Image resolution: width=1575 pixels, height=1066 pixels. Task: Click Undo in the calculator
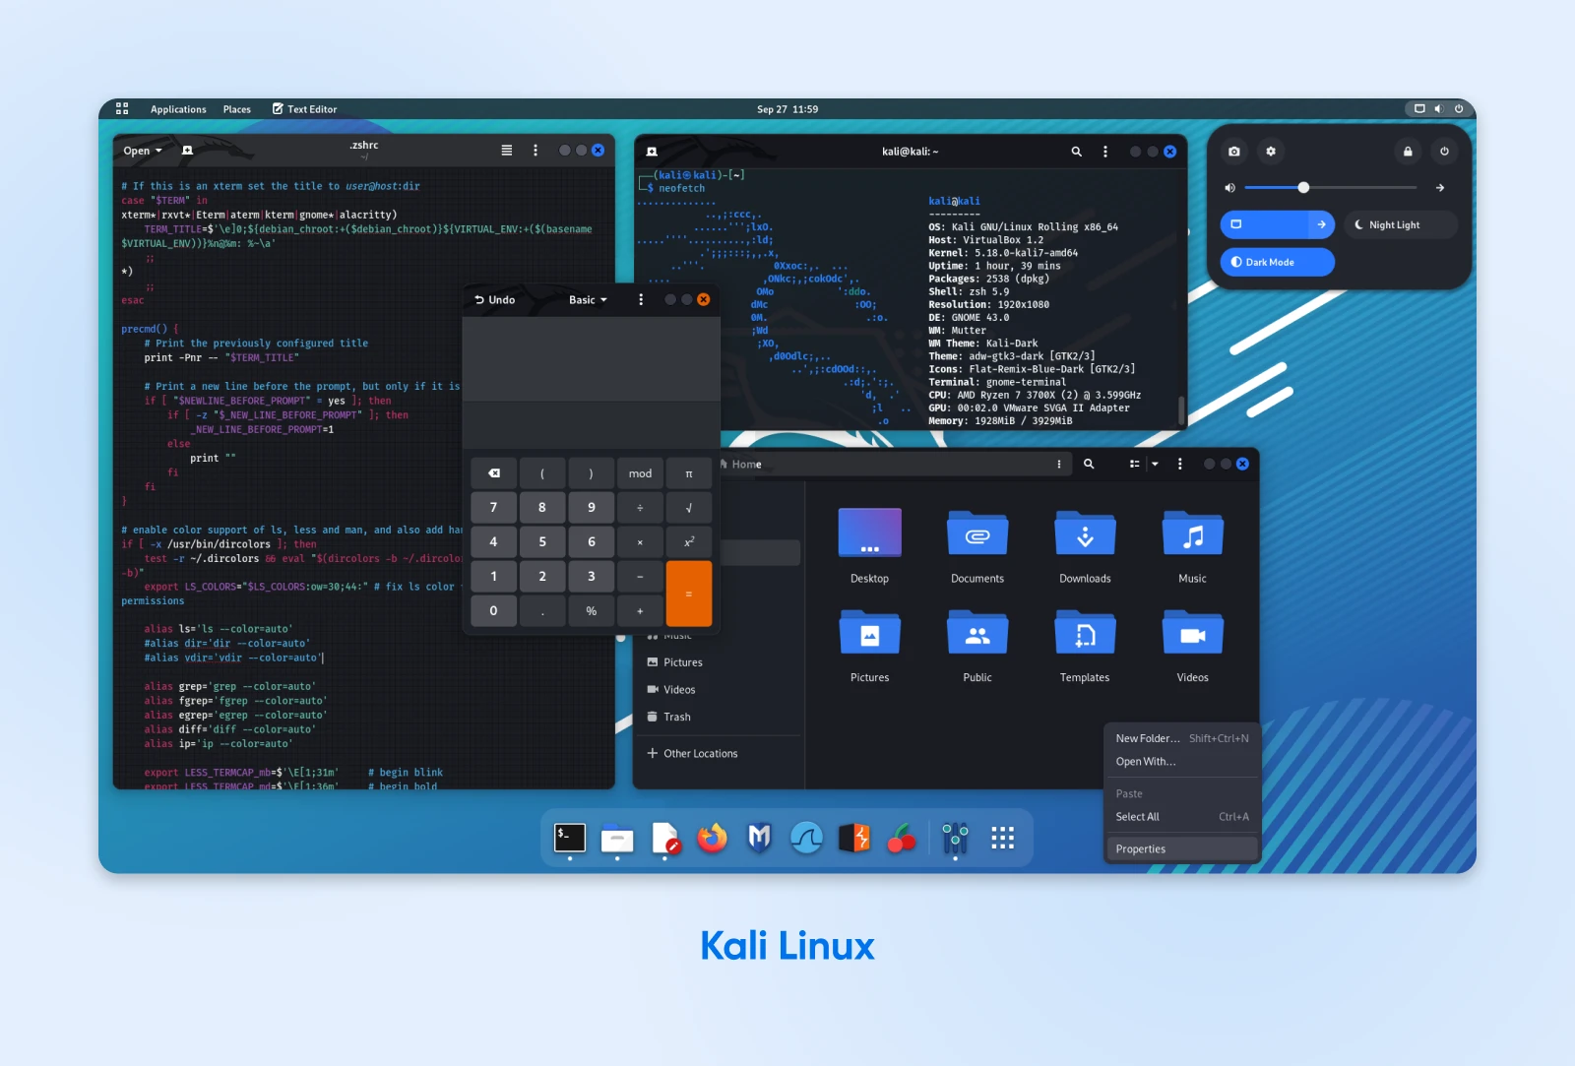tap(495, 299)
